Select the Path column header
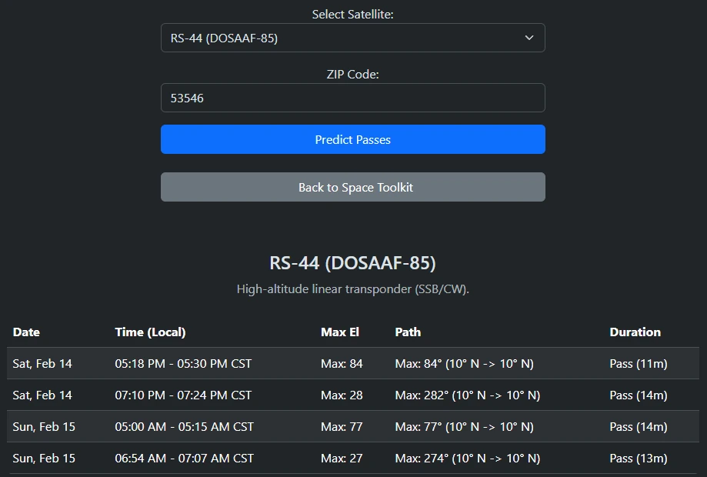Image resolution: width=707 pixels, height=477 pixels. [x=408, y=332]
